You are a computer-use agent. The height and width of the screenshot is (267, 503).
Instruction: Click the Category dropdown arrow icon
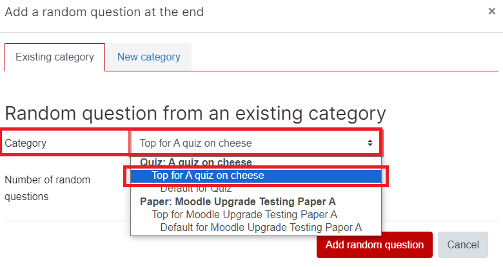coord(370,143)
